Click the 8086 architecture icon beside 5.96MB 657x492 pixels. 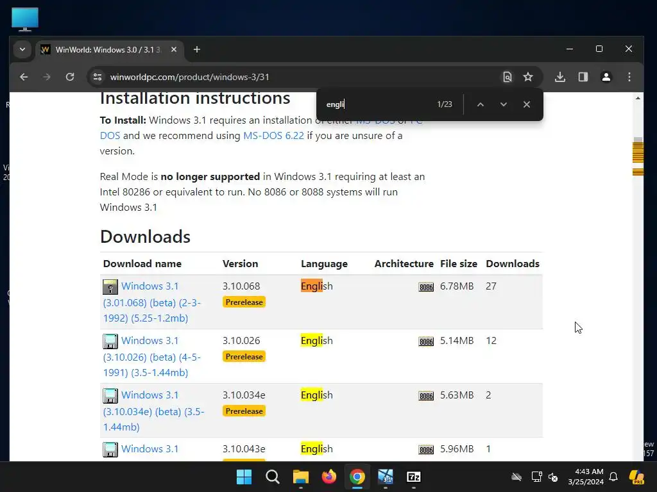point(426,450)
